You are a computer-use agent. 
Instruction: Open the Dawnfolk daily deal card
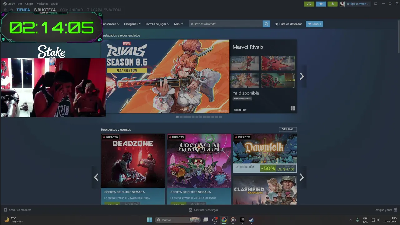tap(265, 153)
